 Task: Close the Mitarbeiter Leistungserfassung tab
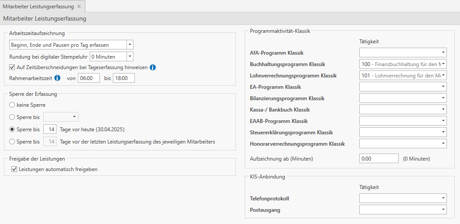pyautogui.click(x=79, y=7)
